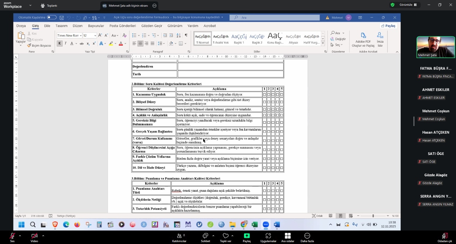Open the font size dropdown
Viewport: 456px width, 244px height.
pyautogui.click(x=95, y=36)
